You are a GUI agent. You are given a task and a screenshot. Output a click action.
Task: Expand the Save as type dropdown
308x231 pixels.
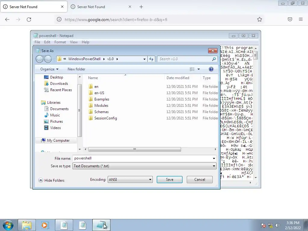point(214,166)
